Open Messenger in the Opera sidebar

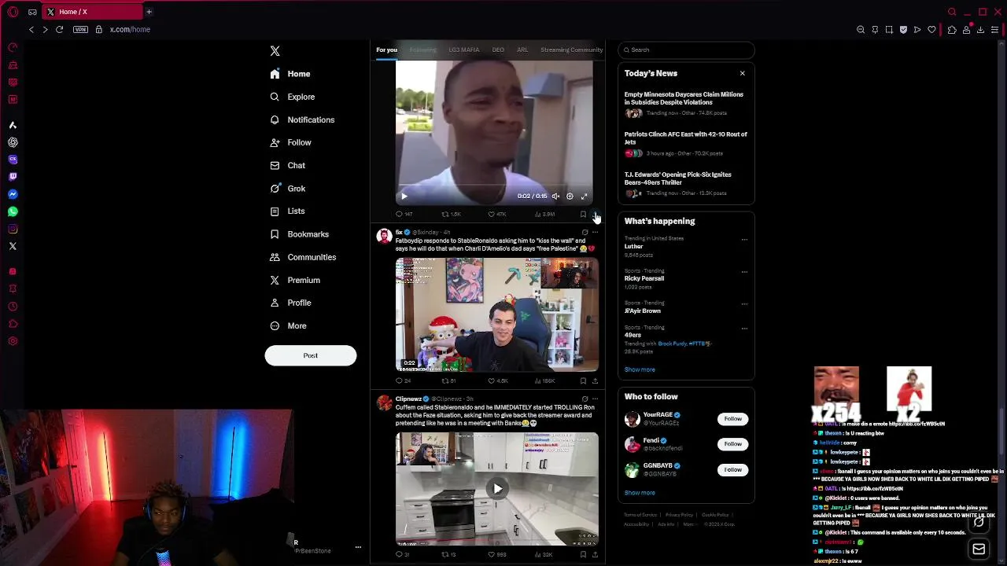(13, 194)
